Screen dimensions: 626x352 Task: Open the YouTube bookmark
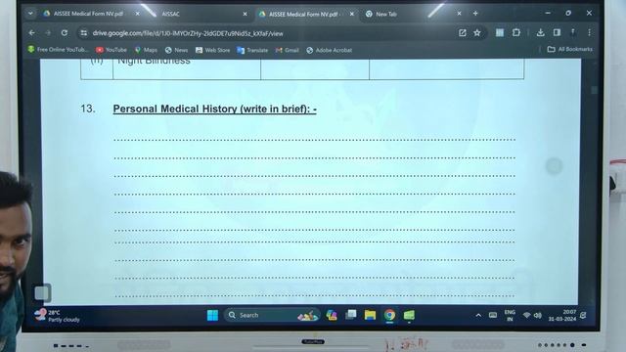[x=112, y=50]
